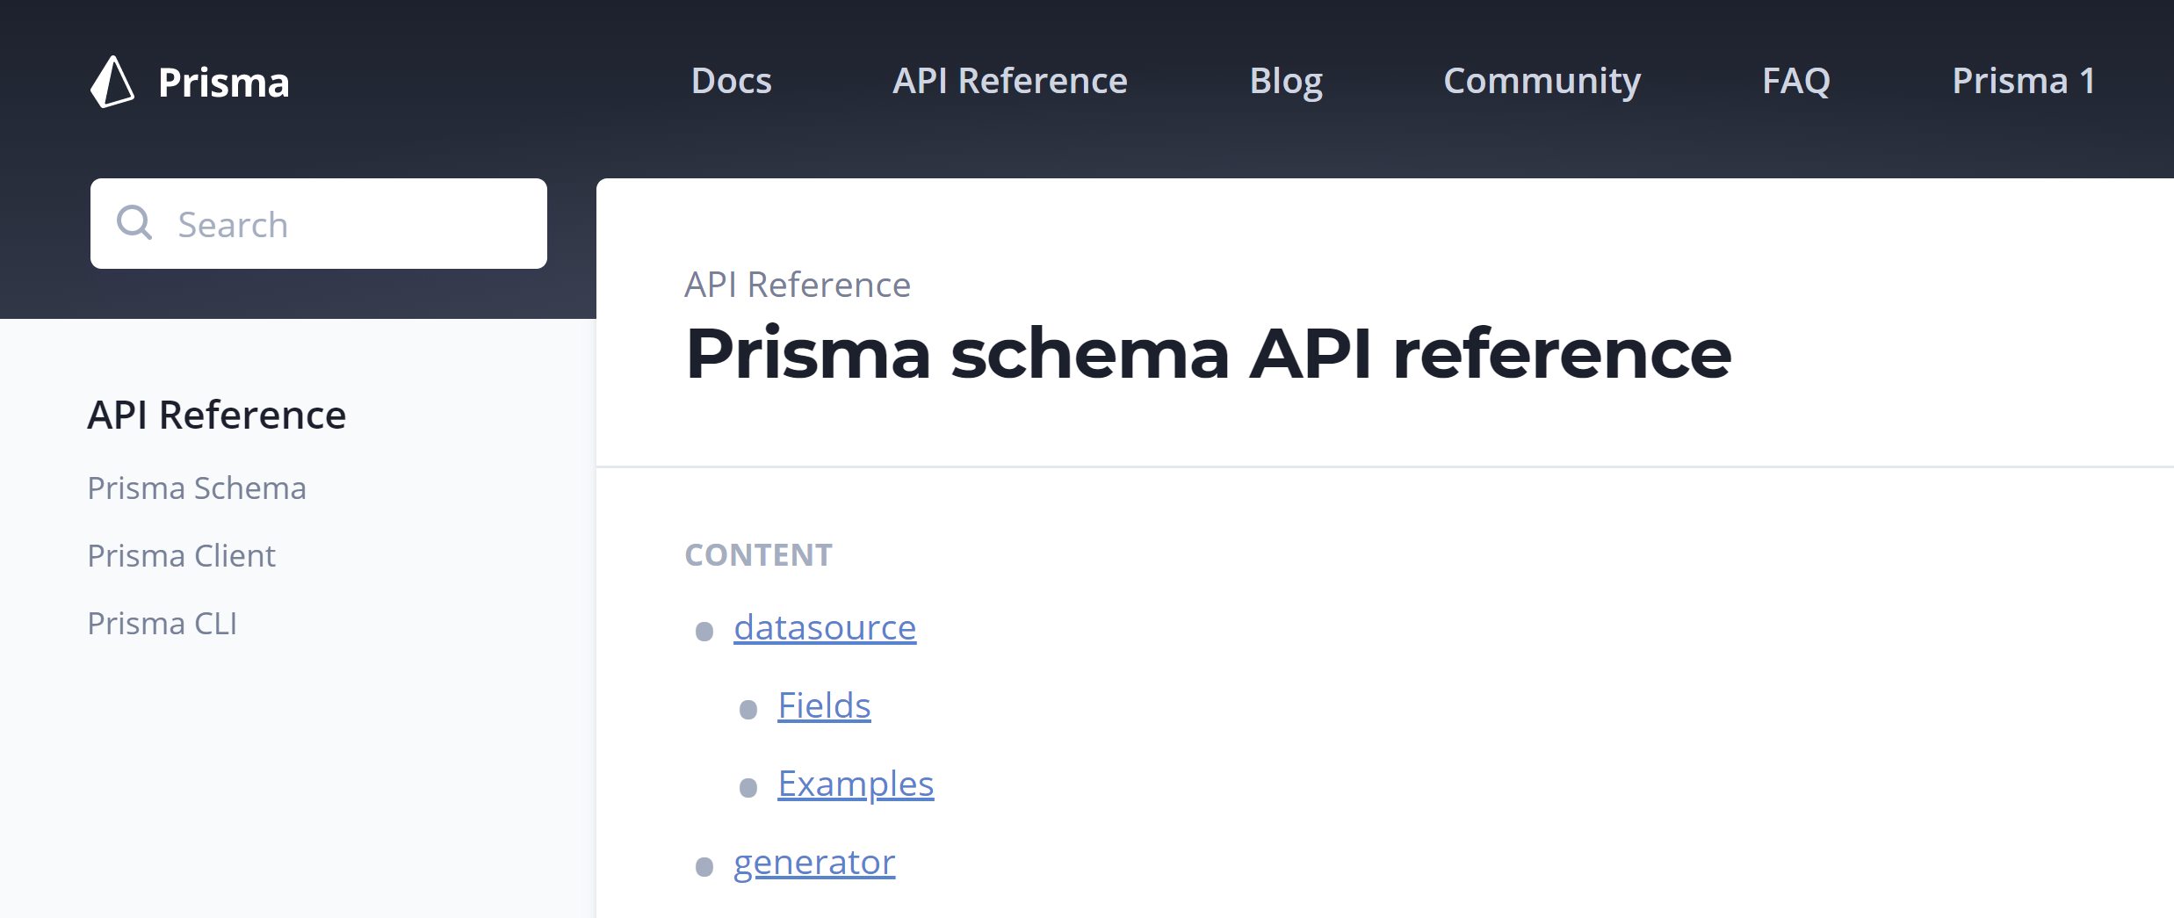2174x918 pixels.
Task: Visit the Community section
Action: point(1542,80)
